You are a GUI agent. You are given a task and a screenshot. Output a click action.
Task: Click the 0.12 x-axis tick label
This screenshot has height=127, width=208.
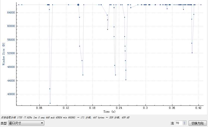[66, 108]
